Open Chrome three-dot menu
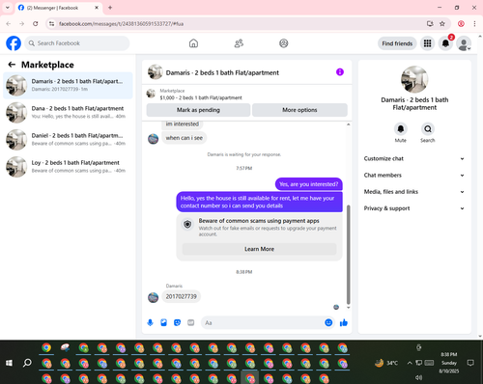This screenshot has width=483, height=384. coord(474,24)
